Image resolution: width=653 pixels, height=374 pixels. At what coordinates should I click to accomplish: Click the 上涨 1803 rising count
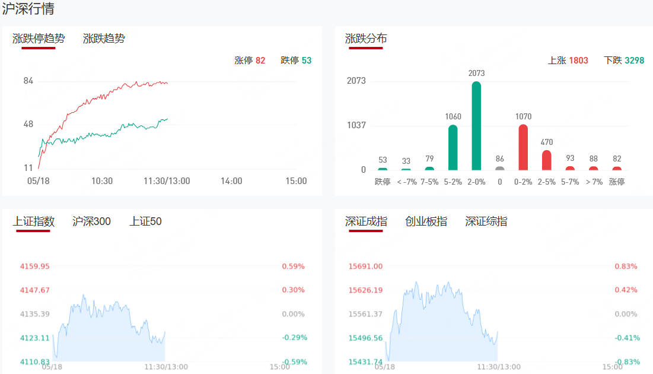click(x=568, y=61)
